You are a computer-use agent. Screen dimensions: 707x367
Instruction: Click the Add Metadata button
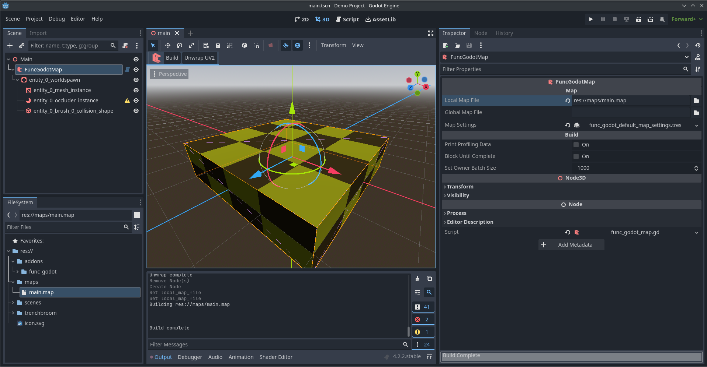(x=571, y=245)
